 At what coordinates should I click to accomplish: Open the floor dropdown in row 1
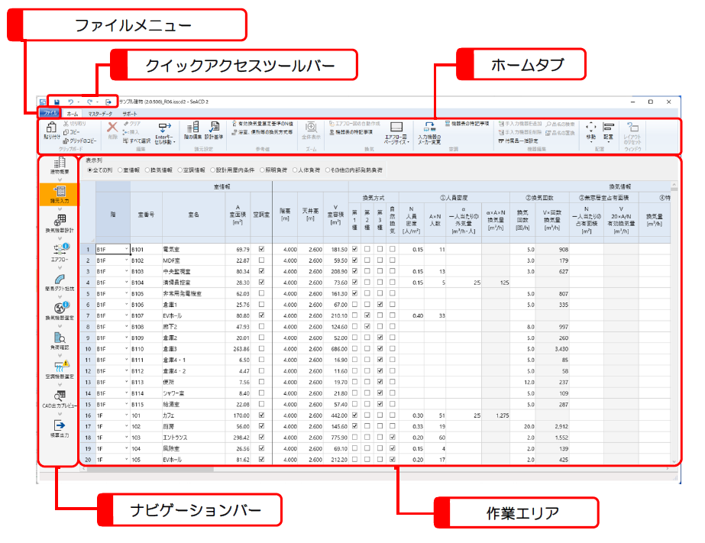(126, 249)
